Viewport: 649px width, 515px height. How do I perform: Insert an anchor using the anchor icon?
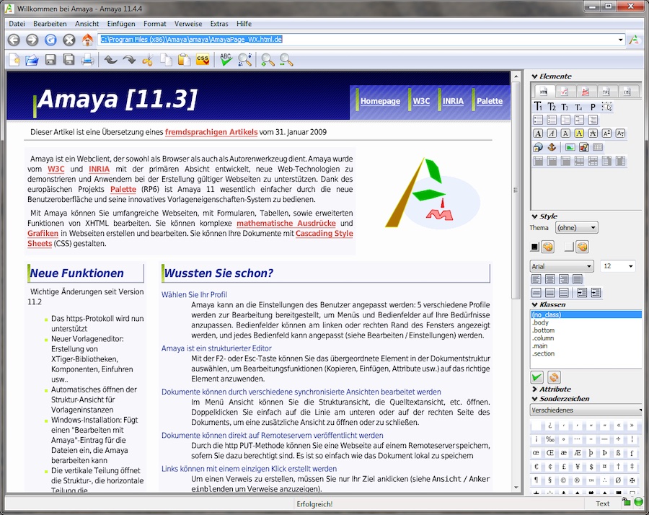click(551, 147)
